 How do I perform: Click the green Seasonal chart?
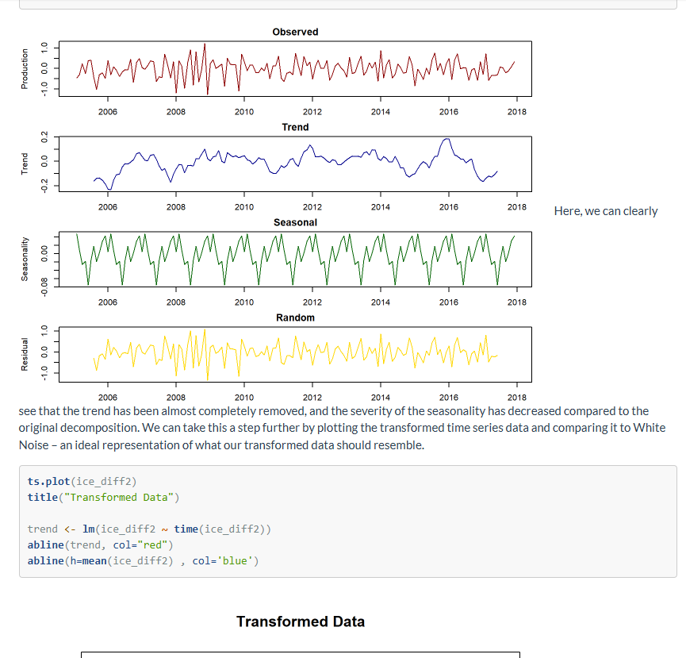(295, 259)
